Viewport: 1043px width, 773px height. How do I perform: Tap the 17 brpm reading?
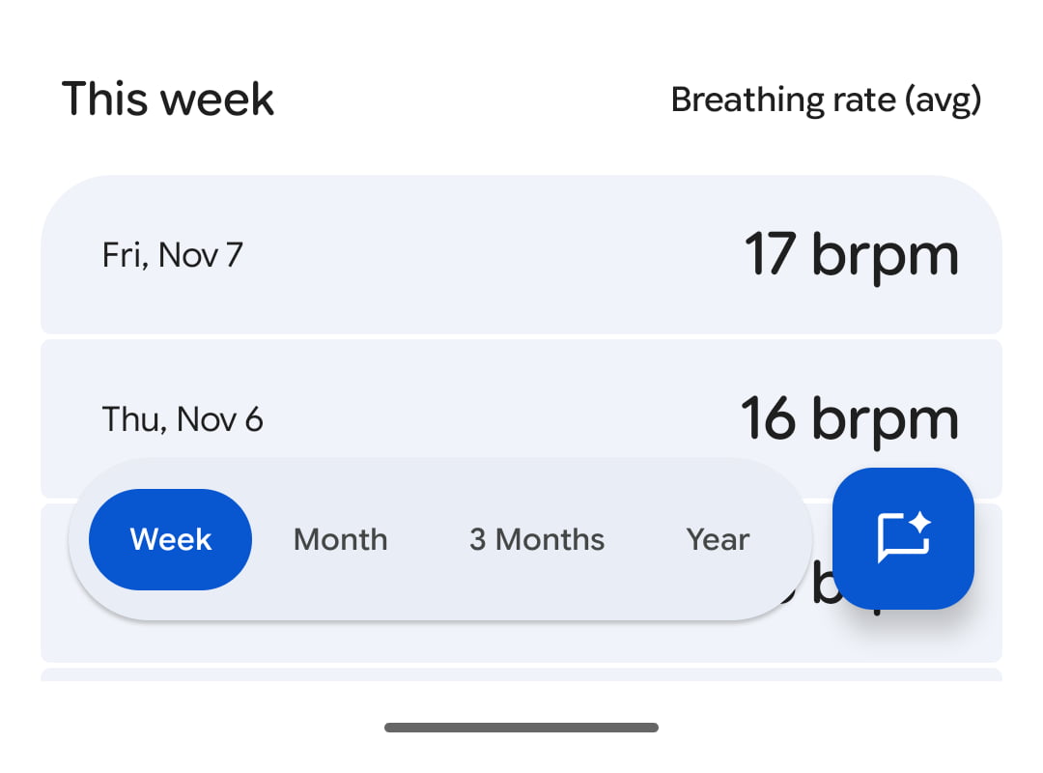851,255
